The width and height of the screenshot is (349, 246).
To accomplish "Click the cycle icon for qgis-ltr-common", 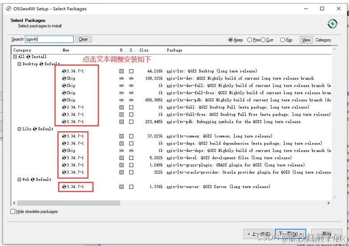I will [64, 136].
